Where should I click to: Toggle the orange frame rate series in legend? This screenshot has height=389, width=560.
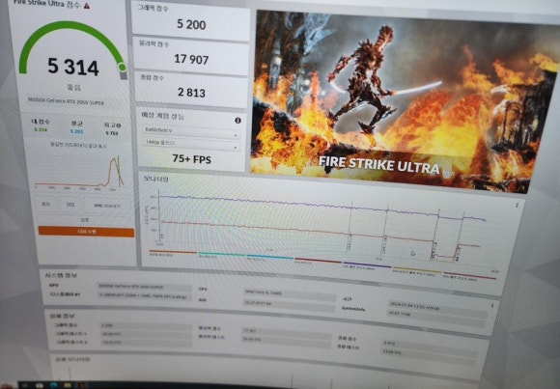tap(173, 253)
